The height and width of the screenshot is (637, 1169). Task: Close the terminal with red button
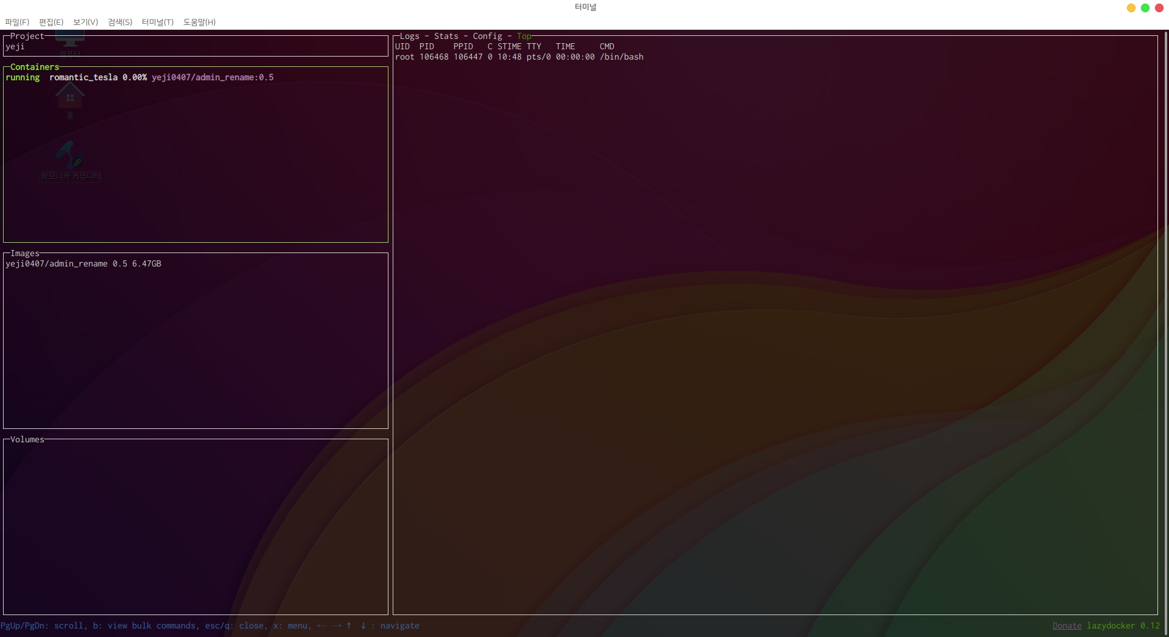pyautogui.click(x=1159, y=8)
